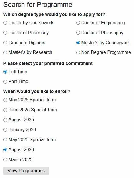Select January 2026 enrollment option
The image size is (134, 178).
point(5,130)
